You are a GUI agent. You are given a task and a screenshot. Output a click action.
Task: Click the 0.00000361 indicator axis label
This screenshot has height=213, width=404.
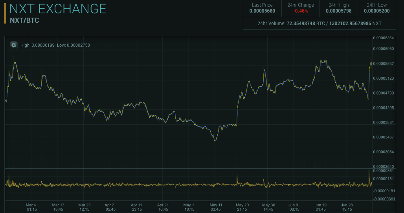[x=384, y=171]
